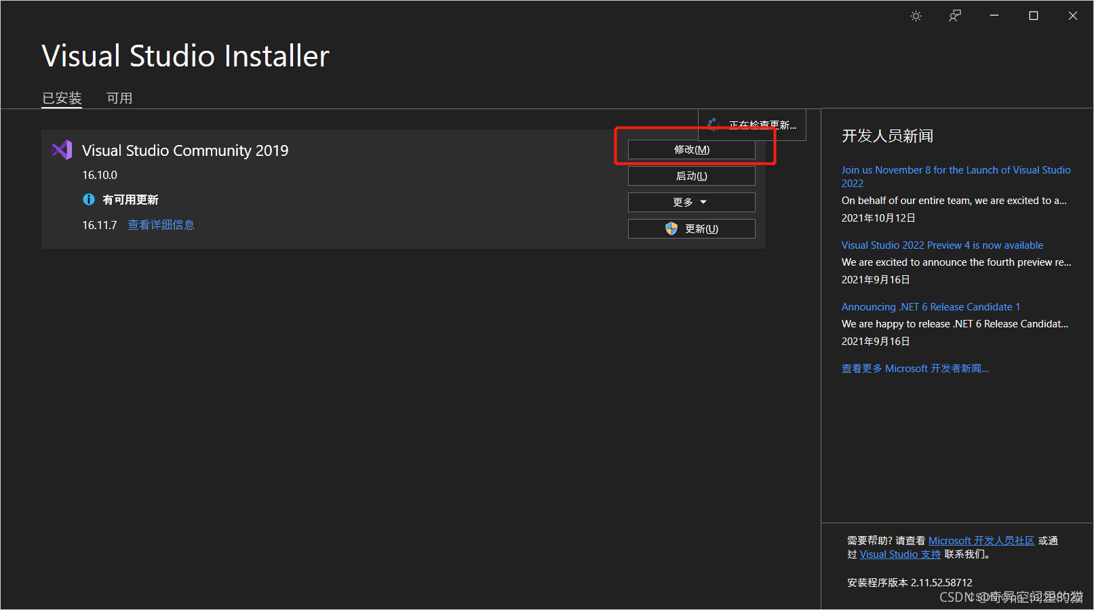
Task: Open Visual Studio 2022 Preview 4 announcement
Action: pos(942,245)
